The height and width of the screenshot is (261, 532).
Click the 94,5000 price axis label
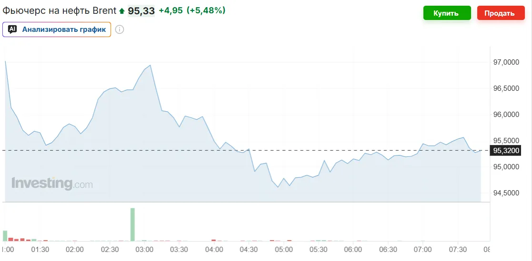click(x=506, y=193)
